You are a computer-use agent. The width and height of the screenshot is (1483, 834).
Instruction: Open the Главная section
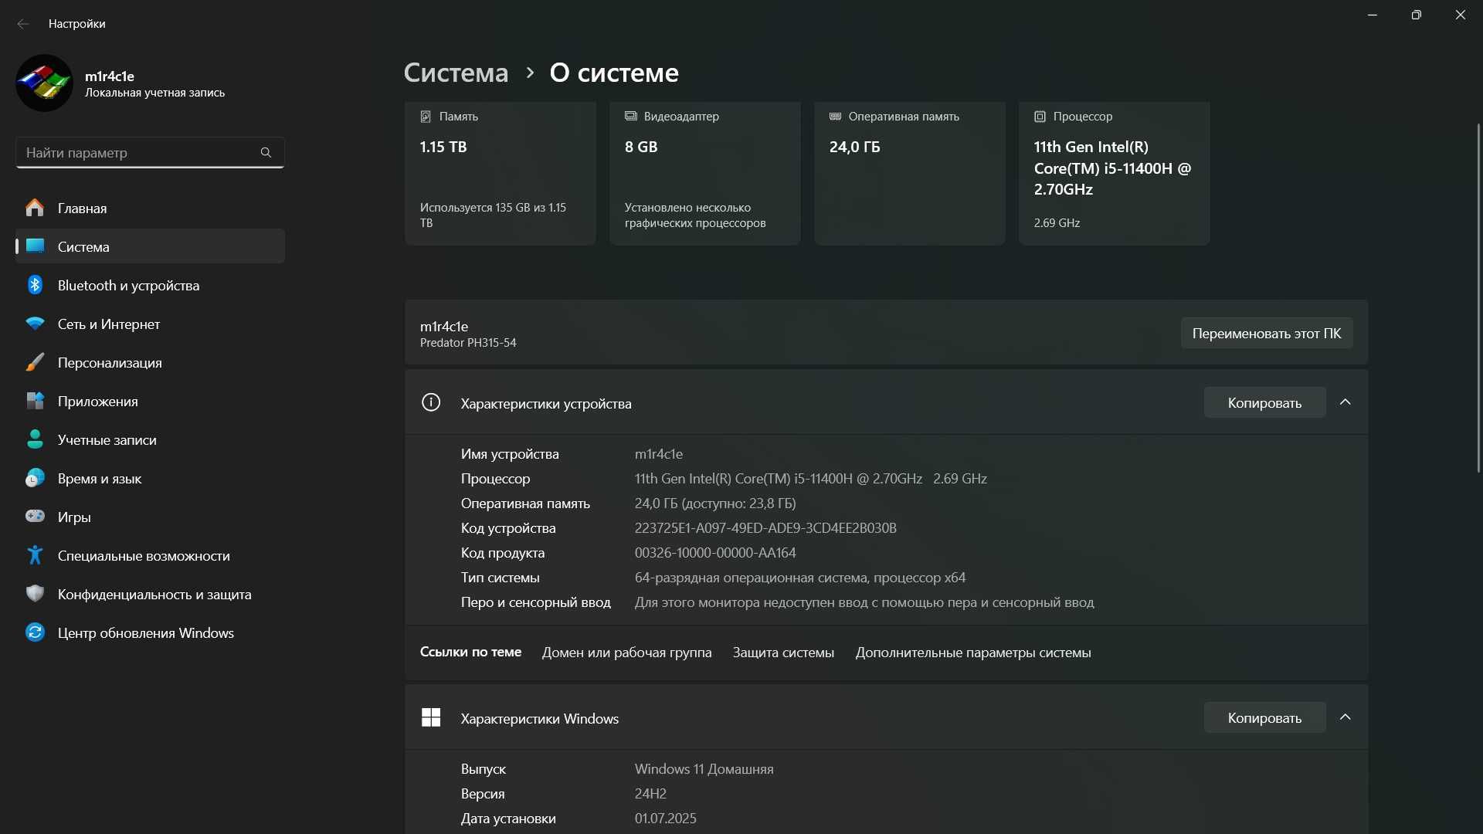150,208
